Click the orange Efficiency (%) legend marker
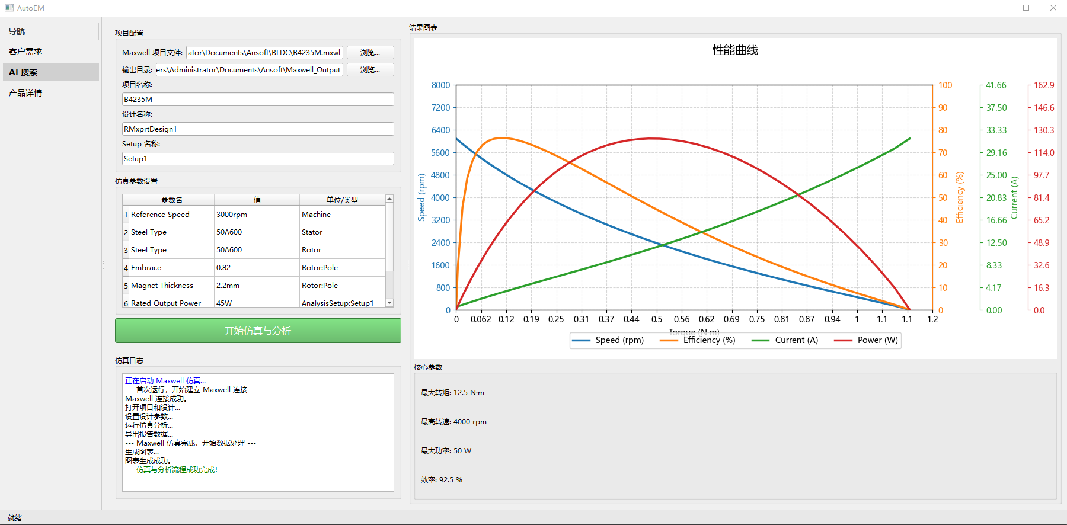 click(669, 340)
